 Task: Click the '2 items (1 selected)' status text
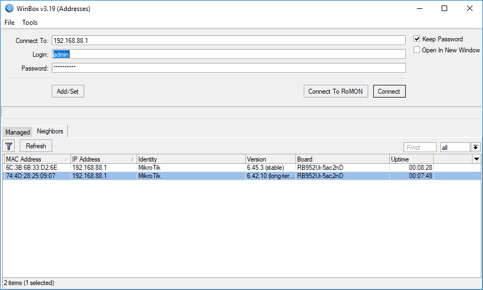(29, 283)
